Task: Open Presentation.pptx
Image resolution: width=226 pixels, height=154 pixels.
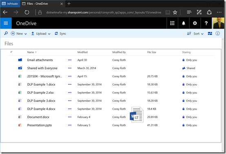Action: [x=40, y=125]
